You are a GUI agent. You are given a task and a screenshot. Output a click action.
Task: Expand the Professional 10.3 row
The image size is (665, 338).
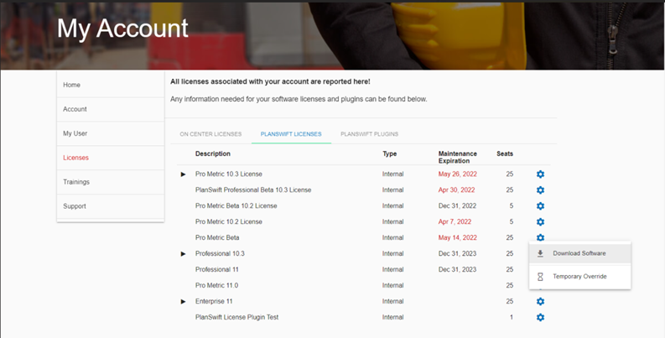(x=183, y=253)
